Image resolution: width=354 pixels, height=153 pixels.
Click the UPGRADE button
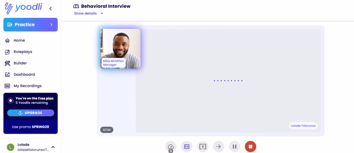click(x=31, y=113)
